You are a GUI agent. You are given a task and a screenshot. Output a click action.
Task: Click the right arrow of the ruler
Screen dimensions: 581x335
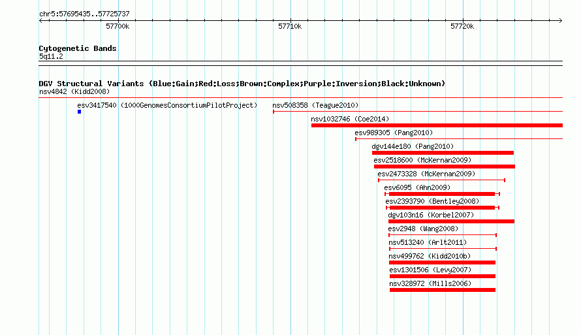(561, 21)
